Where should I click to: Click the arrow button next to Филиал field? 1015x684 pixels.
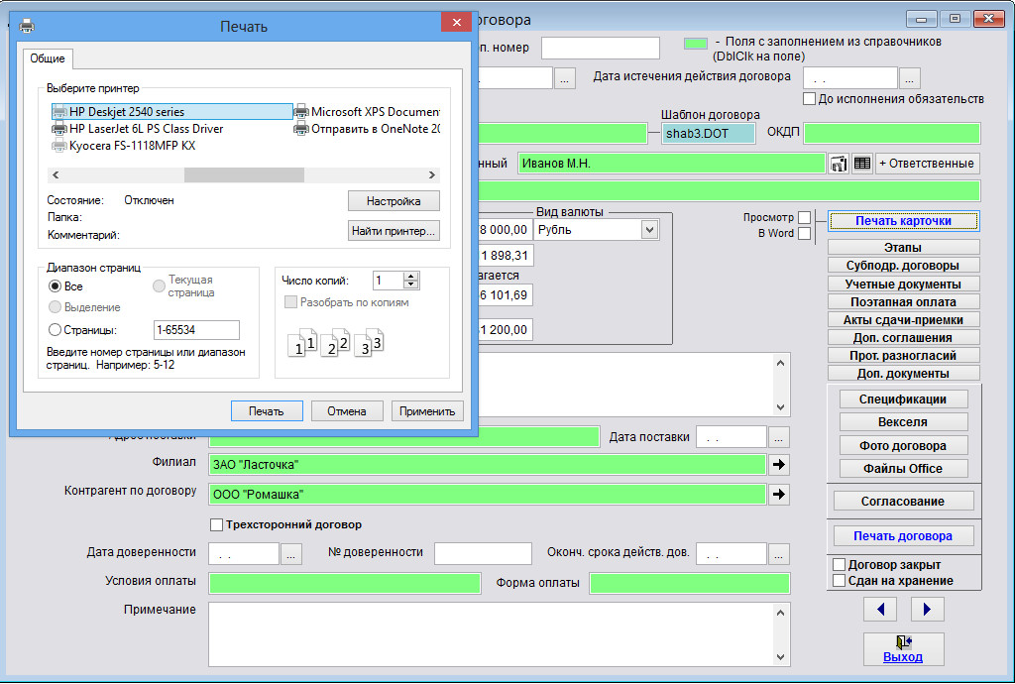pyautogui.click(x=779, y=464)
